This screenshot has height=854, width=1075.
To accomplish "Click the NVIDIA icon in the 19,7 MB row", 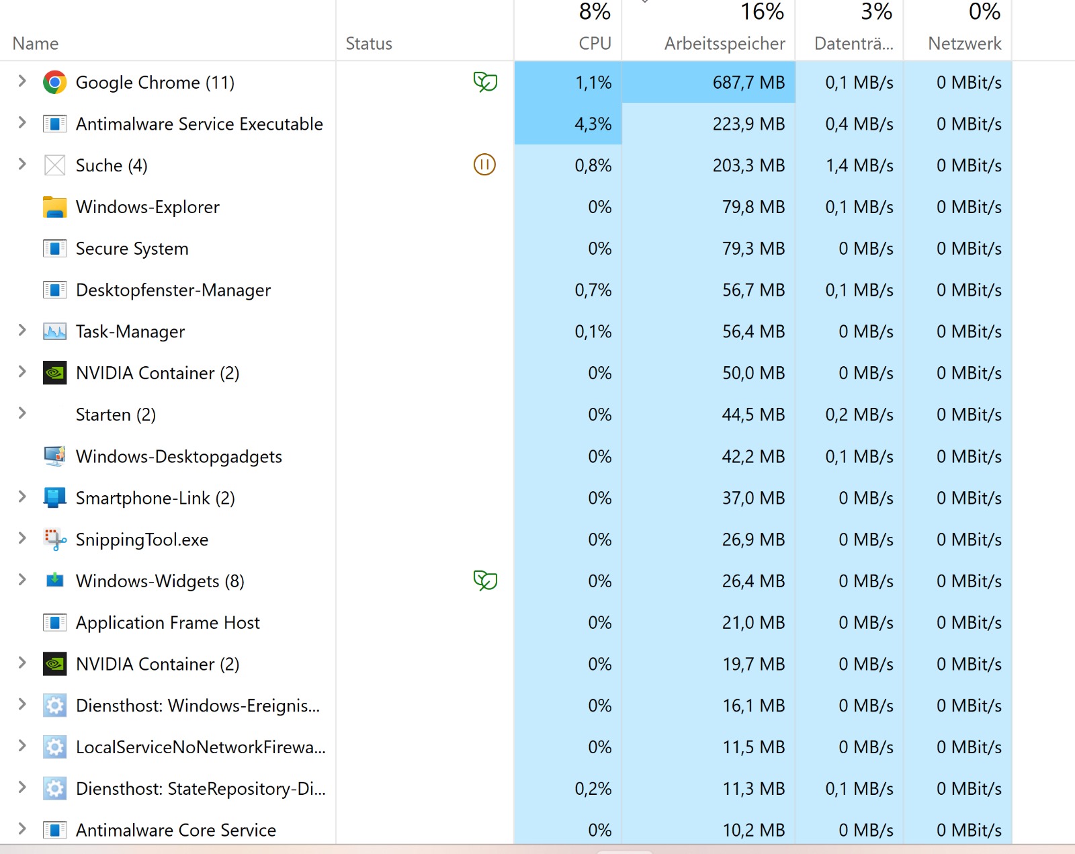I will pyautogui.click(x=54, y=664).
